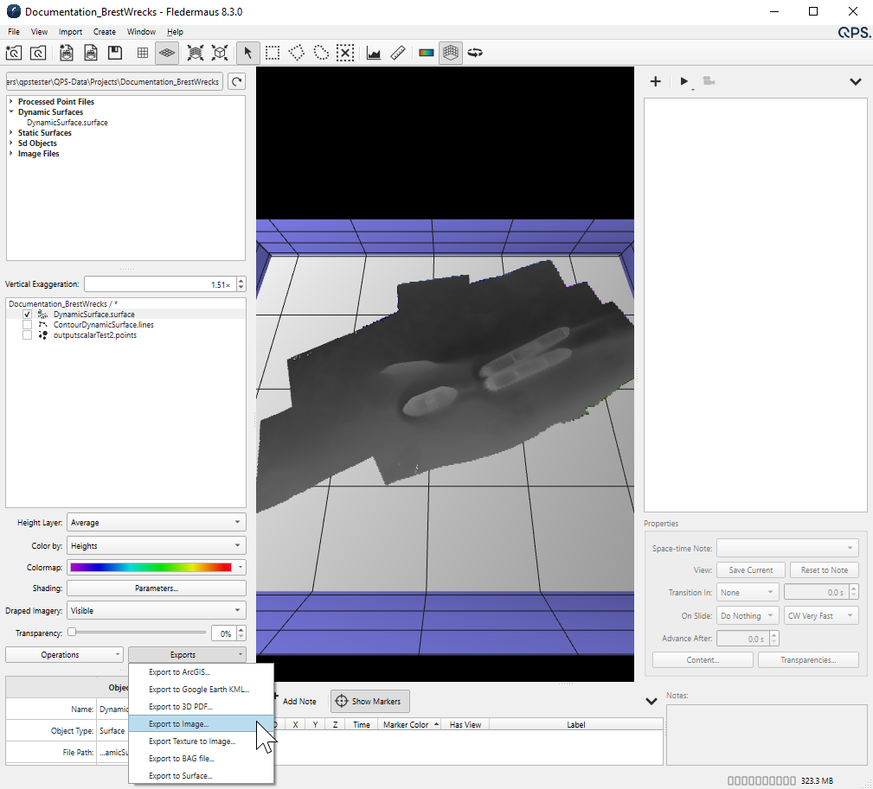Enable the ContourDynamicSurface.lines checkbox

tap(28, 325)
